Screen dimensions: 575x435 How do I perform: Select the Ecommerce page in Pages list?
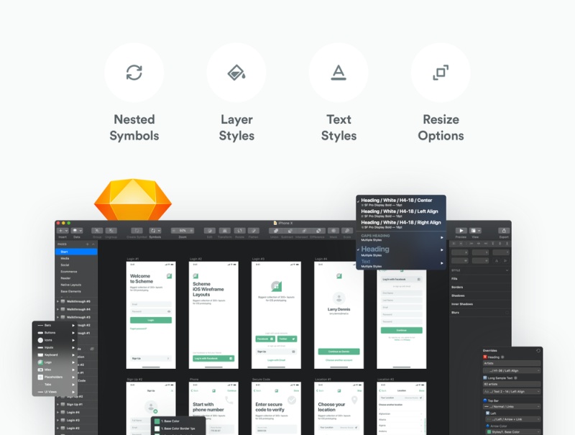pos(70,272)
